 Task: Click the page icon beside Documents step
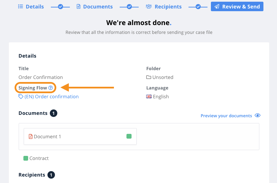pyautogui.click(x=78, y=6)
